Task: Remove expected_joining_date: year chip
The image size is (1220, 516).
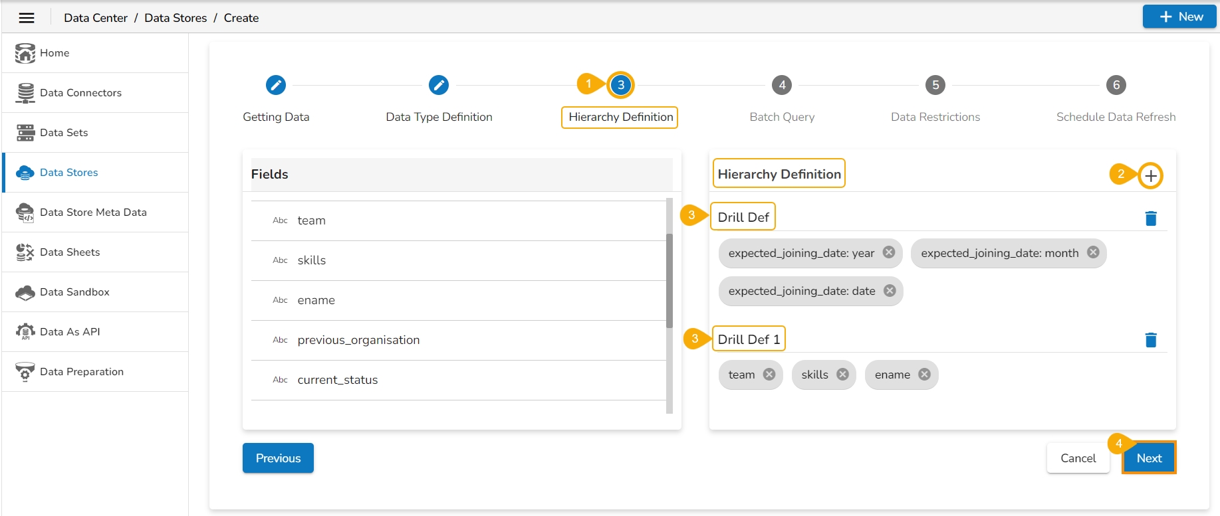Action: 888,252
